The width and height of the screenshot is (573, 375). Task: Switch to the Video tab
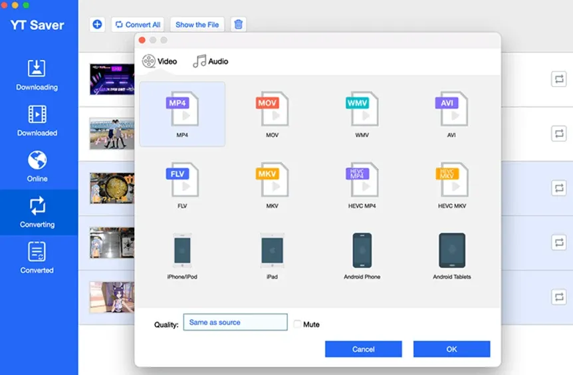tap(160, 61)
